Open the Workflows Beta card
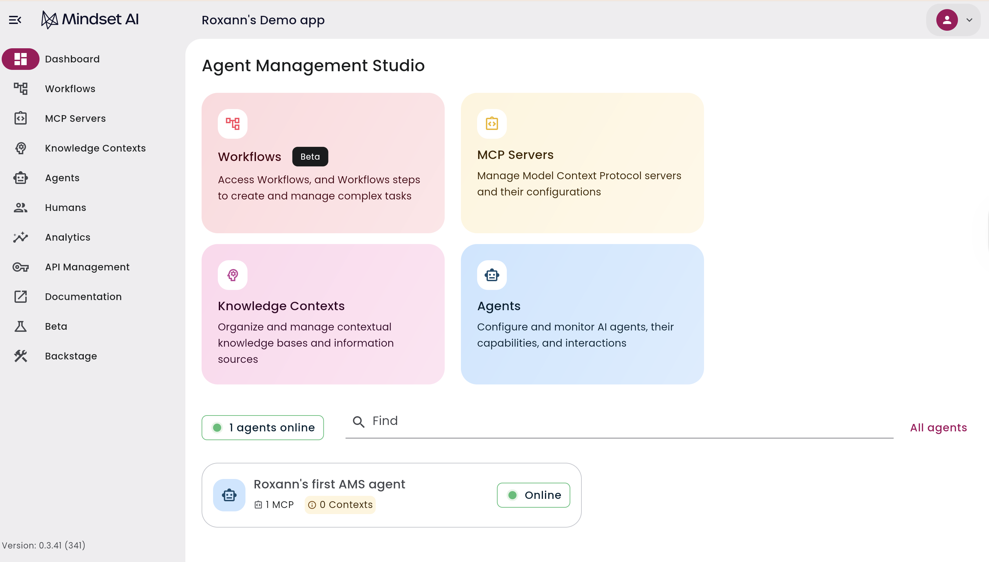Image resolution: width=989 pixels, height=562 pixels. coord(323,163)
